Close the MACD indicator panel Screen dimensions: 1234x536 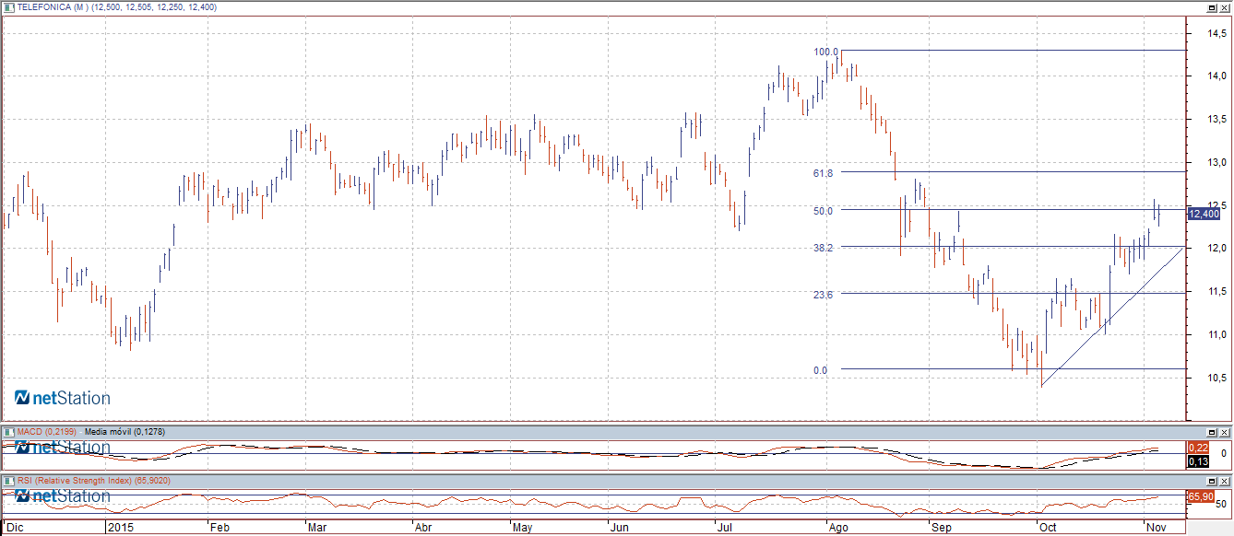[x=1225, y=432]
